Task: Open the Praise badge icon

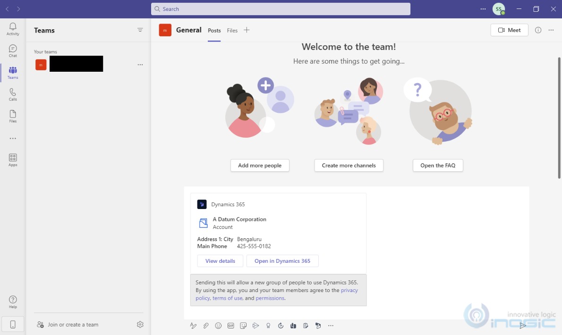Action: click(268, 326)
